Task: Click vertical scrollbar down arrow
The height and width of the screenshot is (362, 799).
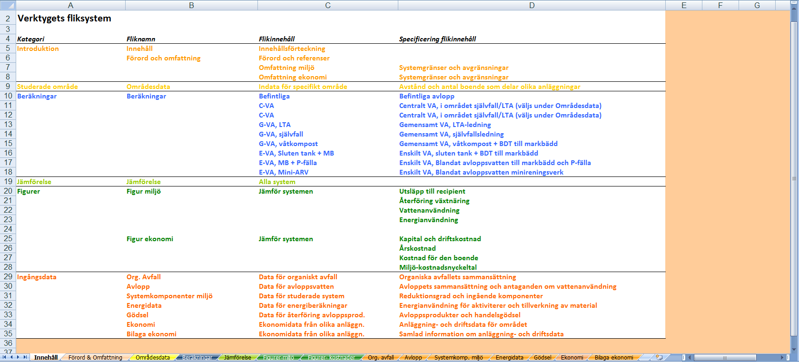Action: point(794,350)
